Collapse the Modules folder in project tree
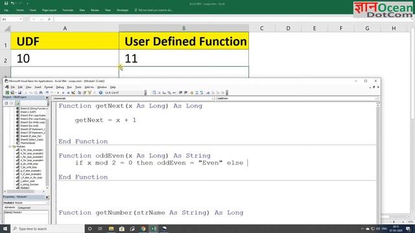415x233 pixels. (10, 147)
